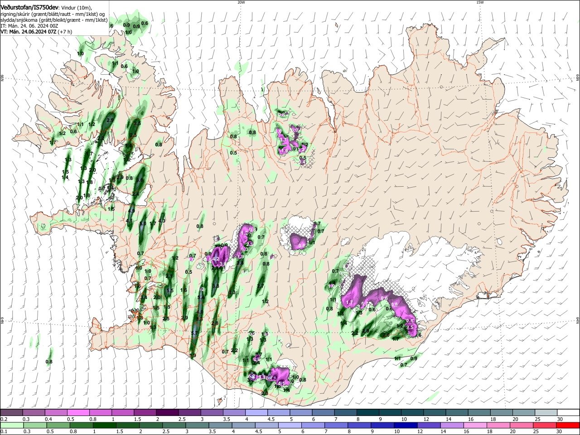The height and width of the screenshot is (435, 580).
Task: Pick the rain-scale swatch between 25 and 30
Action: [545, 425]
